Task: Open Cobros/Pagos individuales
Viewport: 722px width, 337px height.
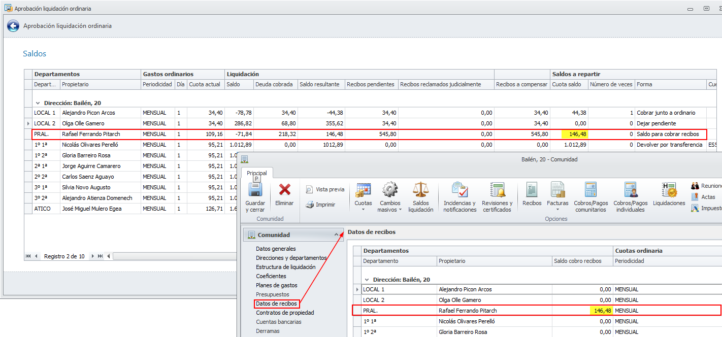Action: click(x=631, y=190)
